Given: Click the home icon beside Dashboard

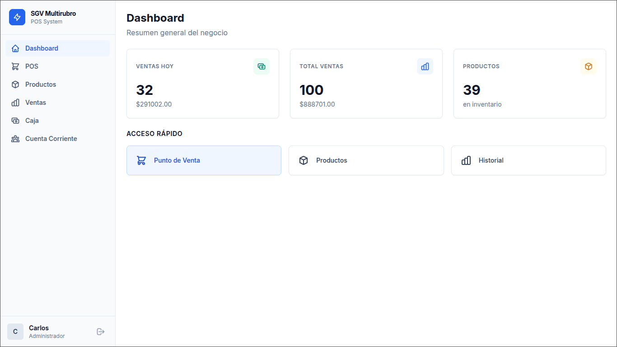Looking at the screenshot, I should [x=15, y=48].
